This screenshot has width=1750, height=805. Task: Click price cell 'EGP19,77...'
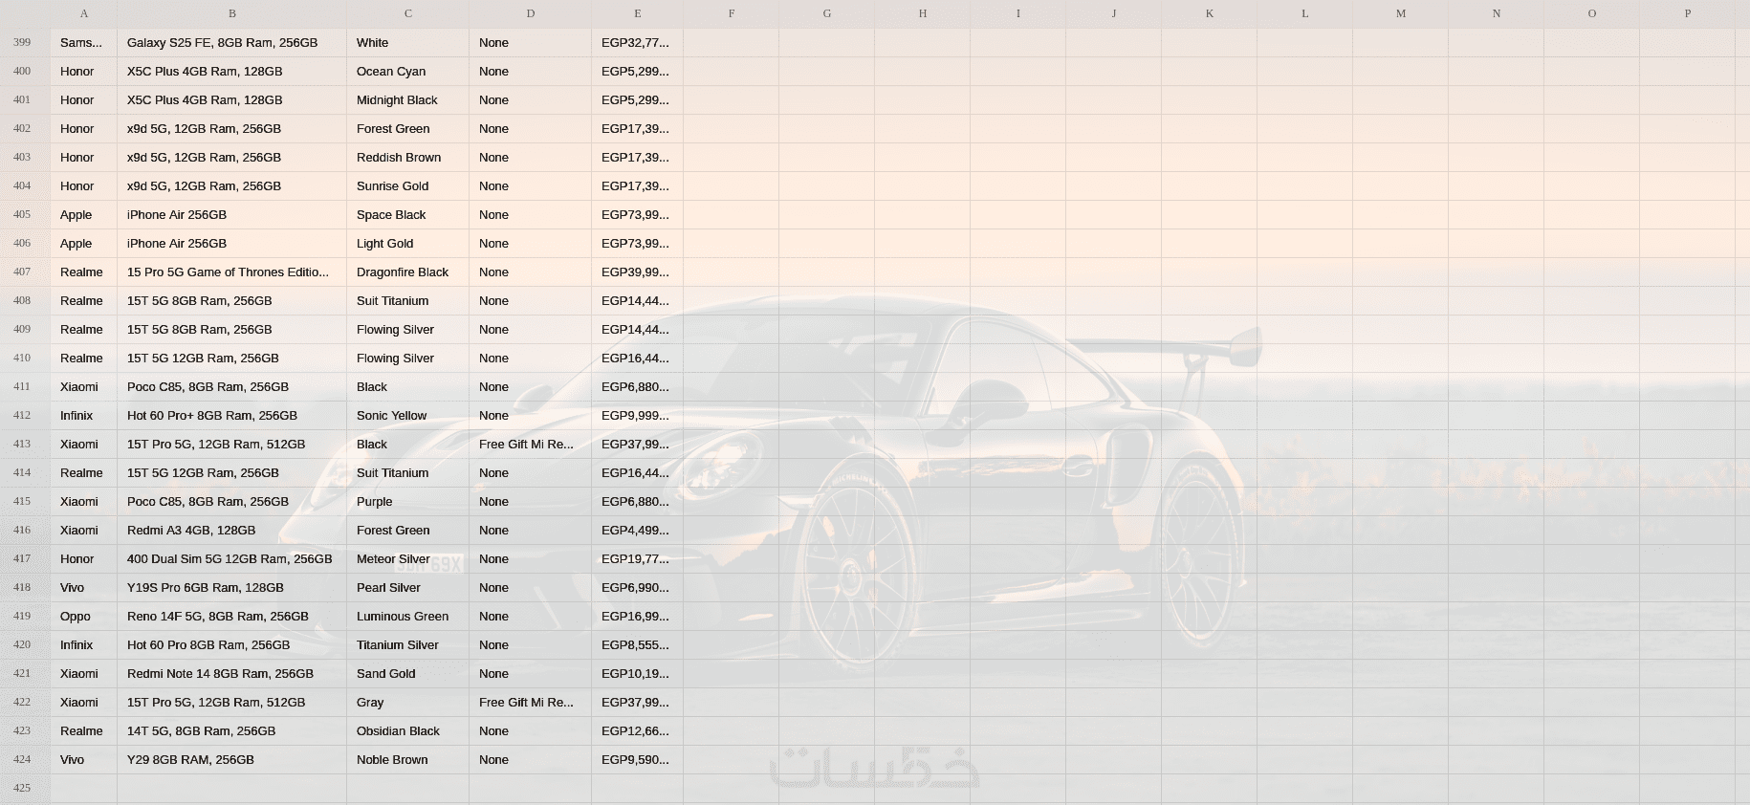(x=638, y=559)
